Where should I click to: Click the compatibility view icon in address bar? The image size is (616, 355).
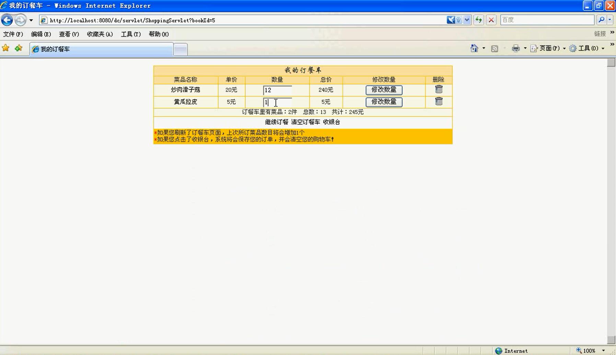click(451, 20)
